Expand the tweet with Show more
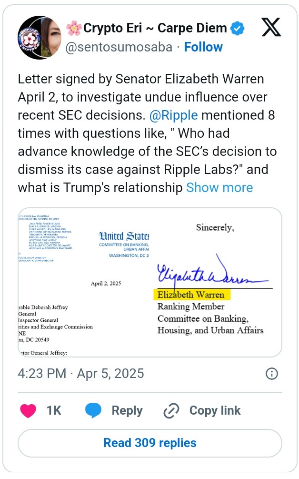Viewport: 299px width, 479px height. point(219,187)
